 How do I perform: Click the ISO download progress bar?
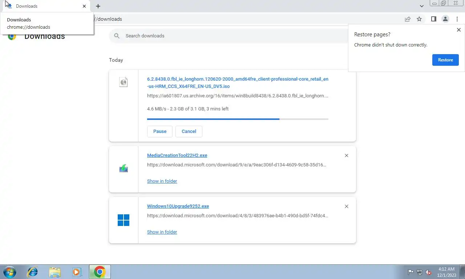(238, 119)
